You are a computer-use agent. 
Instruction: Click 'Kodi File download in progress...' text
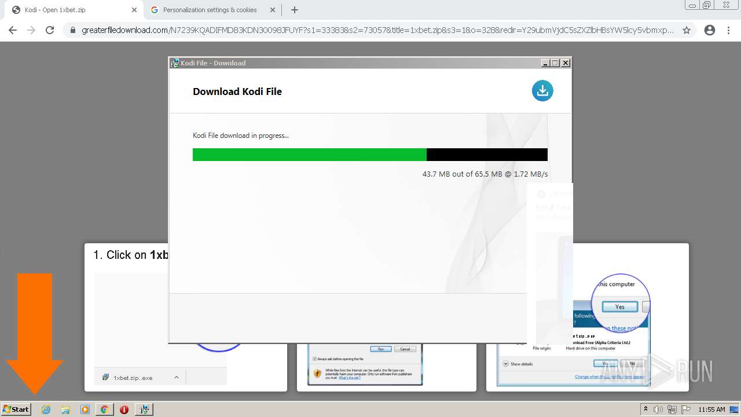(241, 136)
